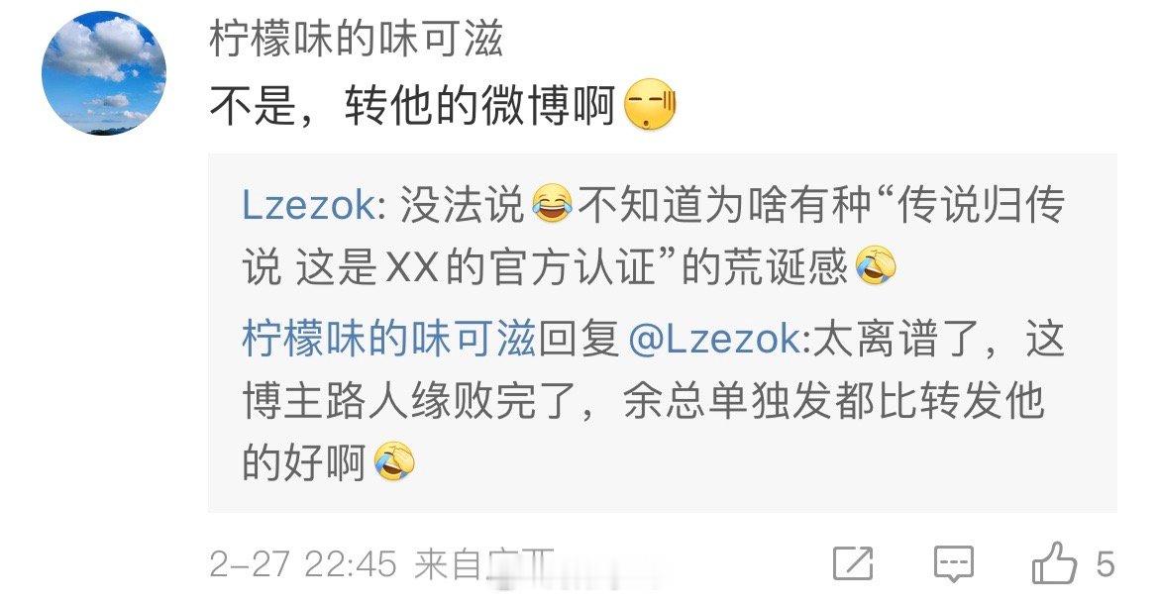The image size is (1159, 602).
Task: Tap the facepalm emoji after 荒诞感
Action: click(x=876, y=266)
